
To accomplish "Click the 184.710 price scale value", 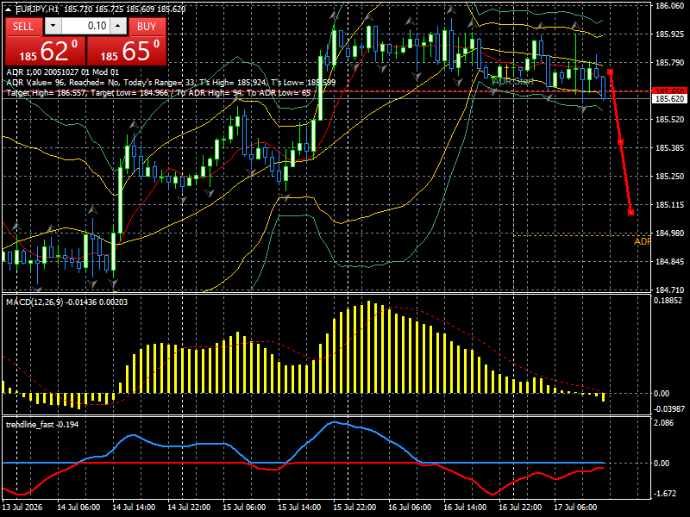I will (670, 290).
